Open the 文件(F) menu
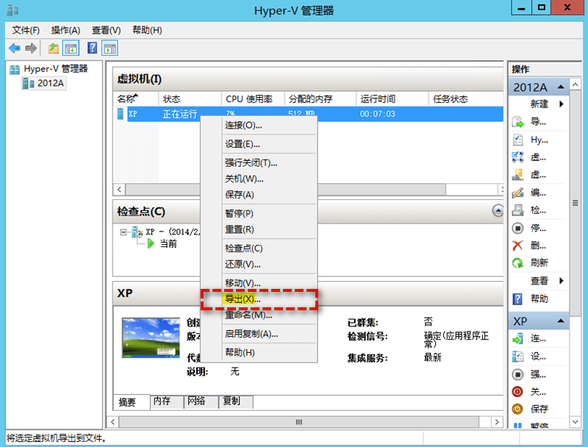This screenshot has height=447, width=588. click(26, 30)
